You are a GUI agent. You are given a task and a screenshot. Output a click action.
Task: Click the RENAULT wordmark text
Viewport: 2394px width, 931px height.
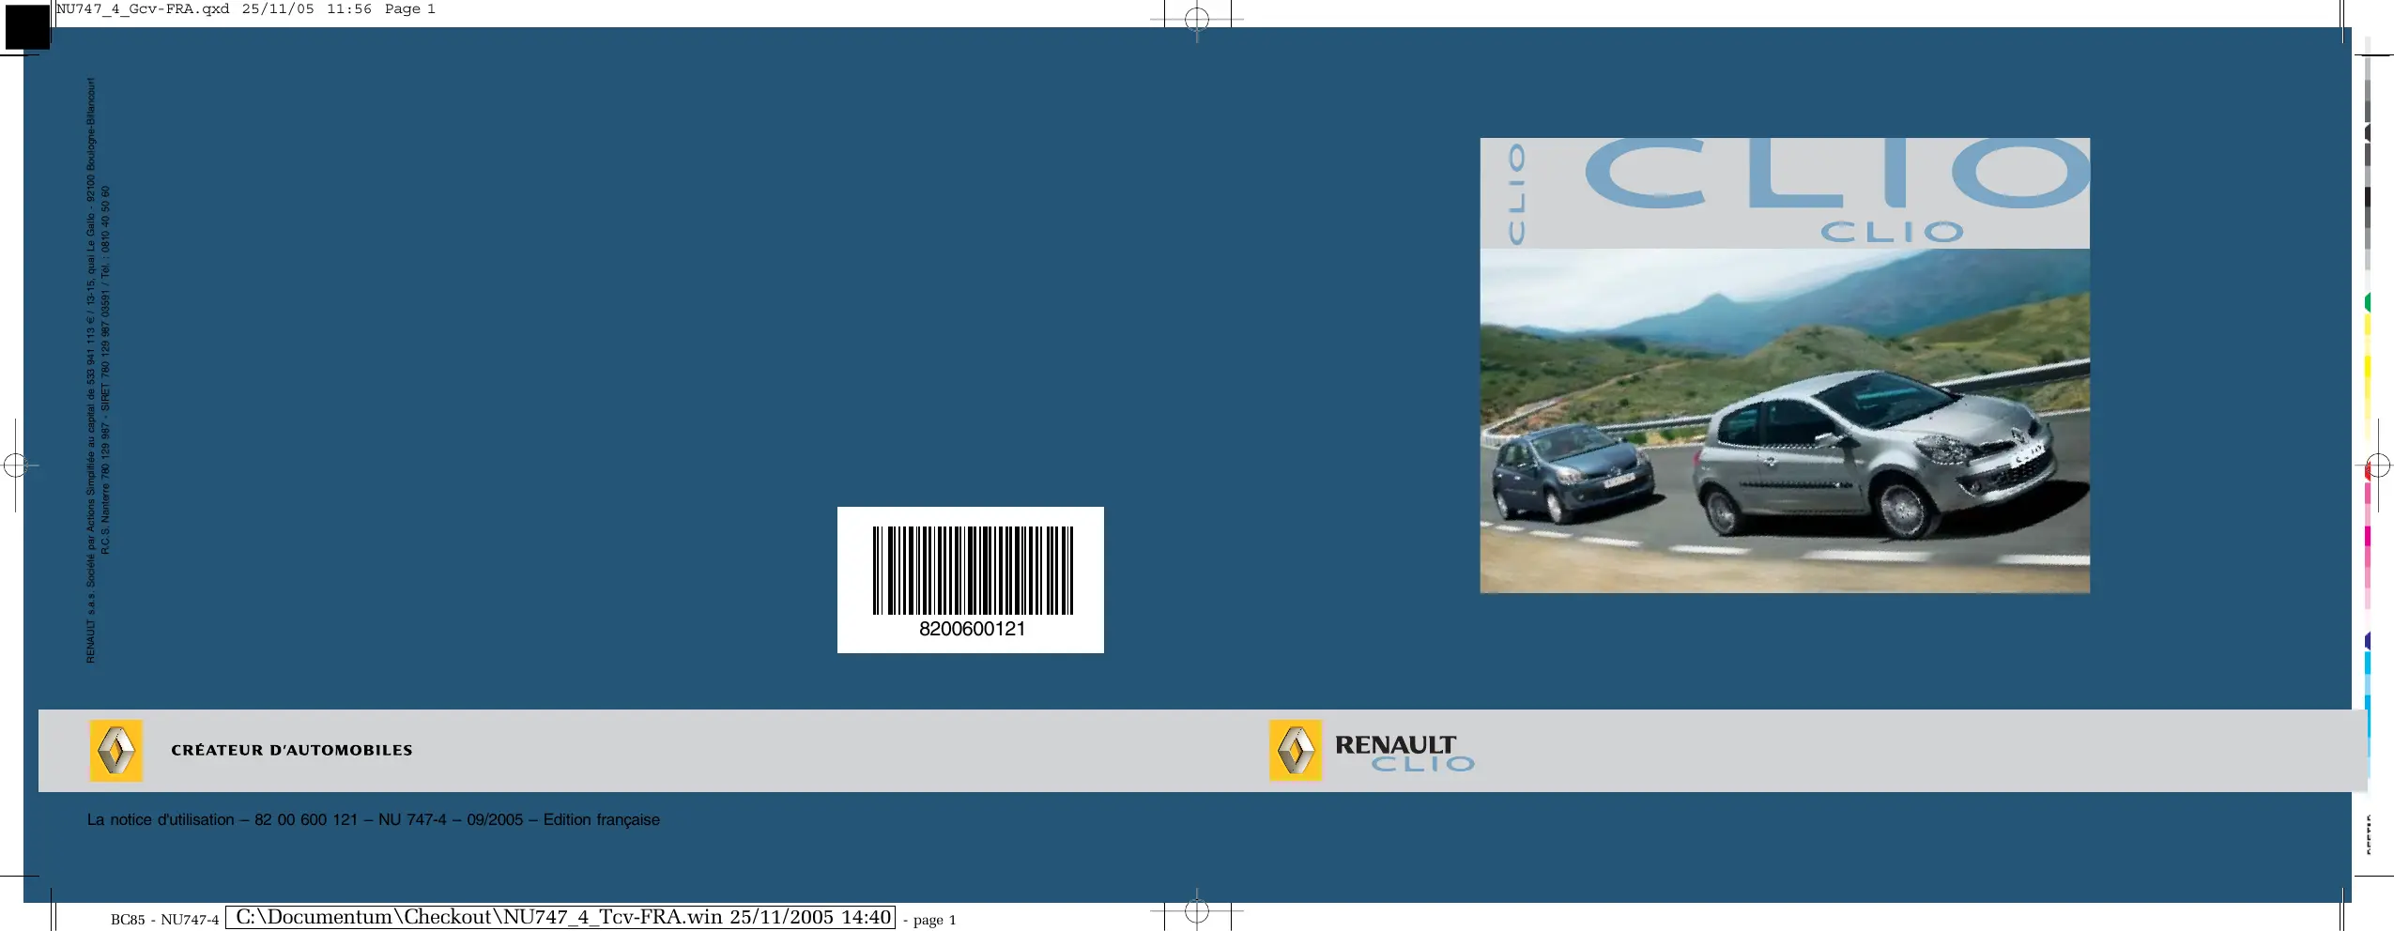[x=1394, y=744]
